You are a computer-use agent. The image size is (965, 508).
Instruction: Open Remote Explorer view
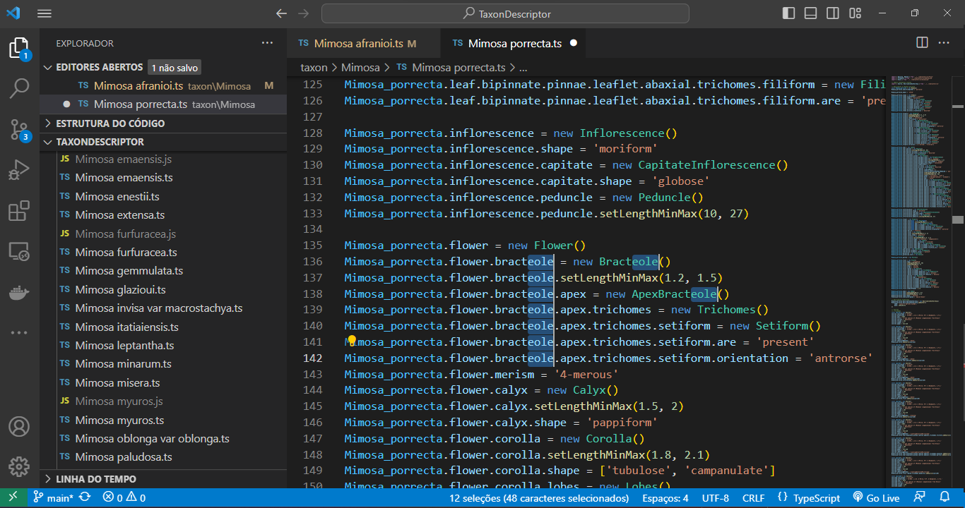coord(19,251)
